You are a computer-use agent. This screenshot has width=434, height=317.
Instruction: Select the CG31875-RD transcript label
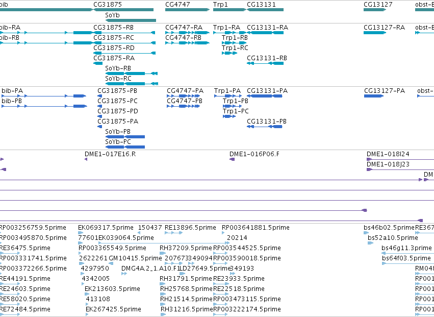[114, 47]
